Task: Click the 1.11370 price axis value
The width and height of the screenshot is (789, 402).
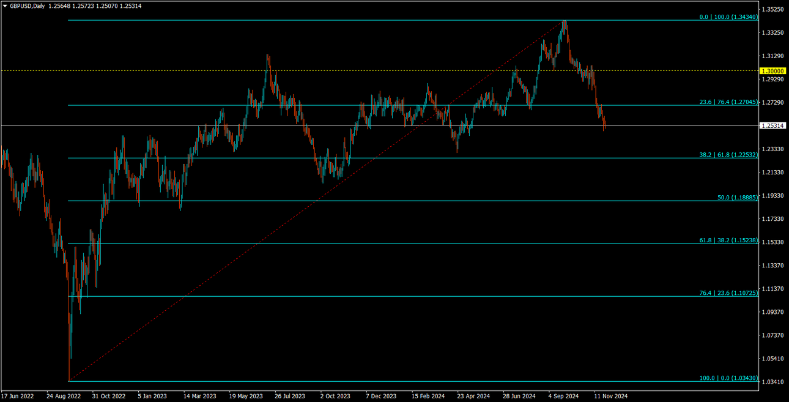Action: (x=774, y=288)
